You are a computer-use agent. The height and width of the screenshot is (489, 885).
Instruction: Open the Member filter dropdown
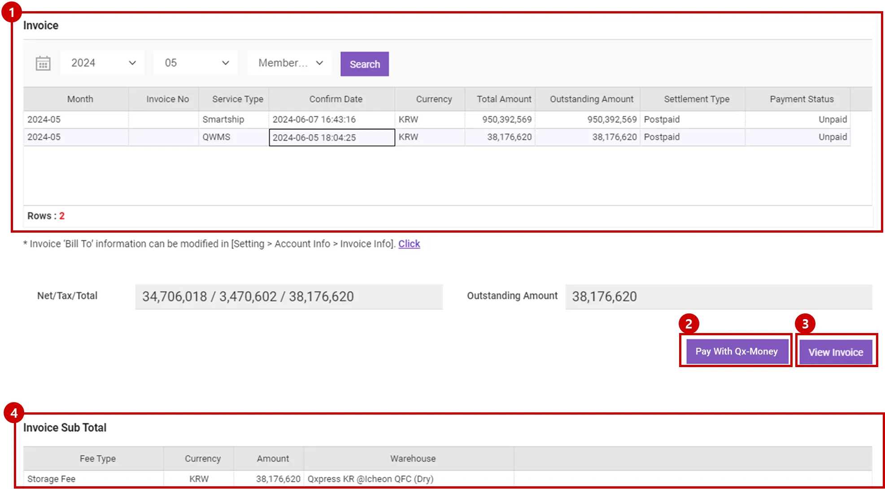(290, 63)
